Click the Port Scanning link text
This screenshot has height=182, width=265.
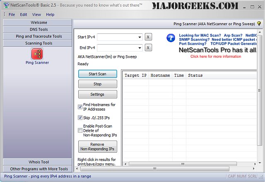tap(193, 44)
